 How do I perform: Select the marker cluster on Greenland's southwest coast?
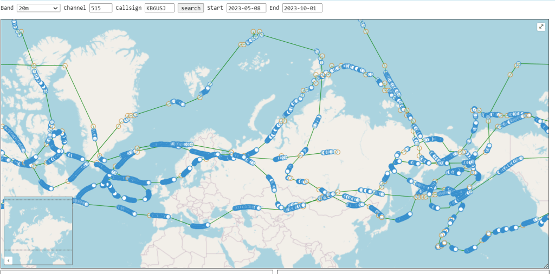click(x=94, y=133)
